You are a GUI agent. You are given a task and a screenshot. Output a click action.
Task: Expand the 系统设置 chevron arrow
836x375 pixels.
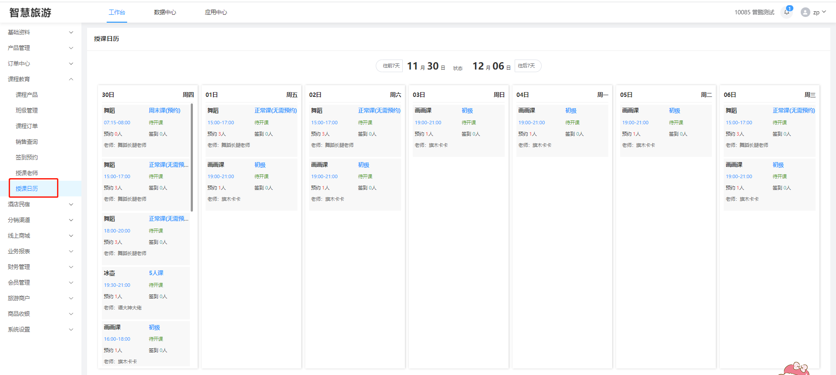71,329
